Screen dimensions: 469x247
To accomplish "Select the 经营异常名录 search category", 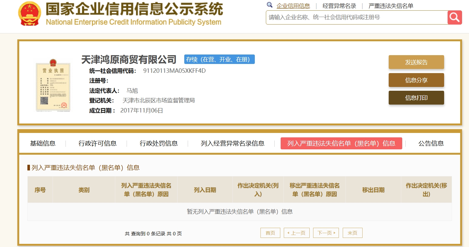I will pyautogui.click(x=339, y=6).
